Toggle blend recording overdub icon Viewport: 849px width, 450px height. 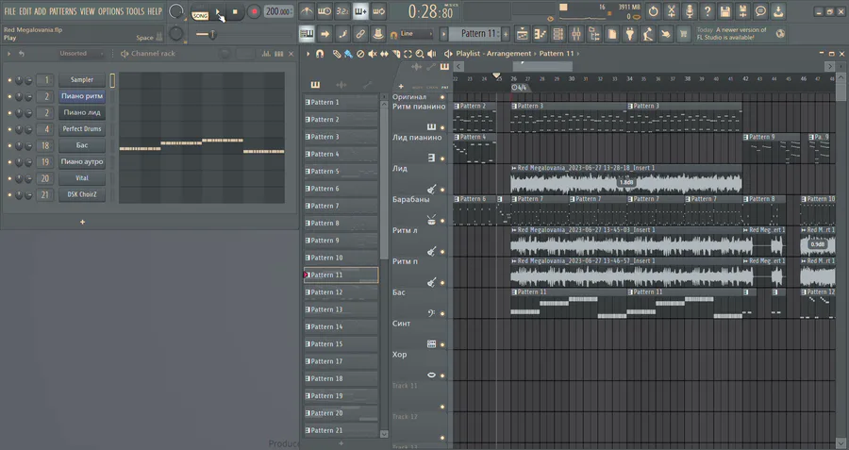point(360,10)
